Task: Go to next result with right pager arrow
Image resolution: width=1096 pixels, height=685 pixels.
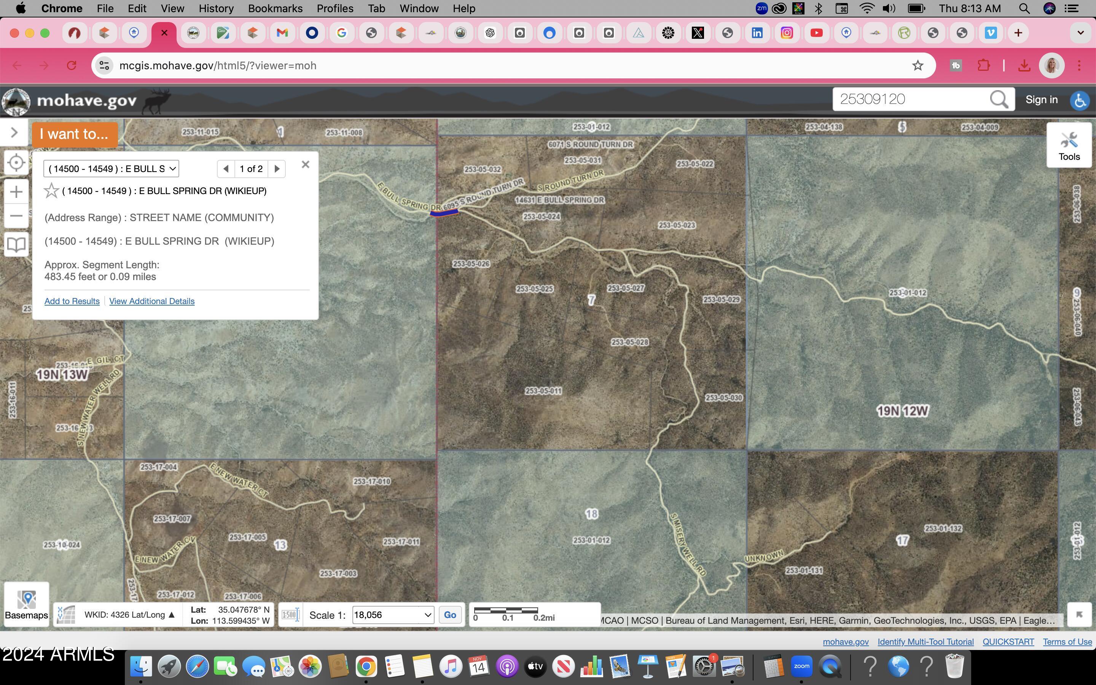Action: [277, 169]
